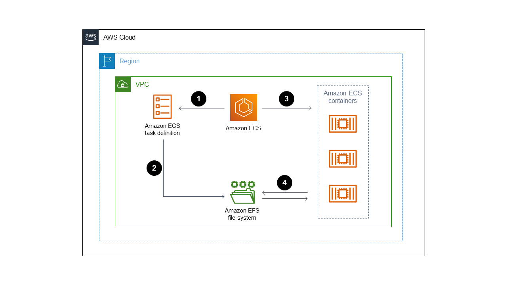Image resolution: width=507 pixels, height=285 pixels.
Task: Select the step 4 marker near EFS
Action: point(284,182)
